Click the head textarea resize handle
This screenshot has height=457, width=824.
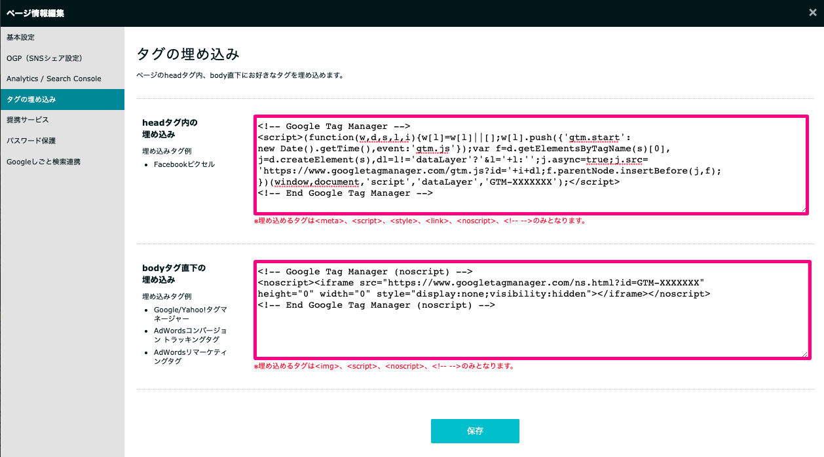coord(803,209)
